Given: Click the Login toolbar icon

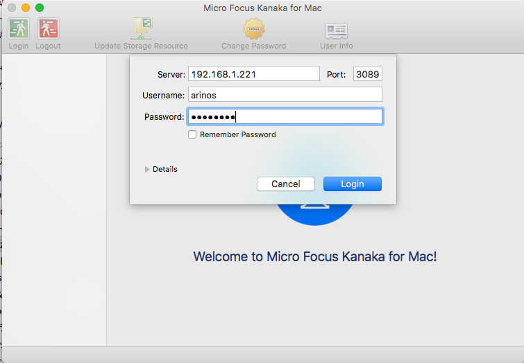Looking at the screenshot, I should coord(19,29).
